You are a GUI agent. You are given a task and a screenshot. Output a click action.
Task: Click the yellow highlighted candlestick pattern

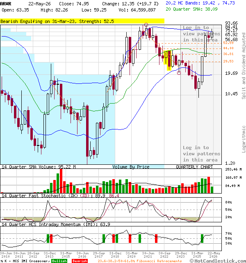point(168,60)
